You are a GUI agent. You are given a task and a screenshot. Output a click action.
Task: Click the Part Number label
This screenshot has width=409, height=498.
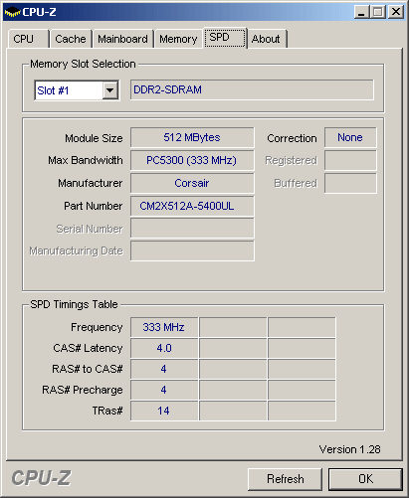pyautogui.click(x=94, y=206)
